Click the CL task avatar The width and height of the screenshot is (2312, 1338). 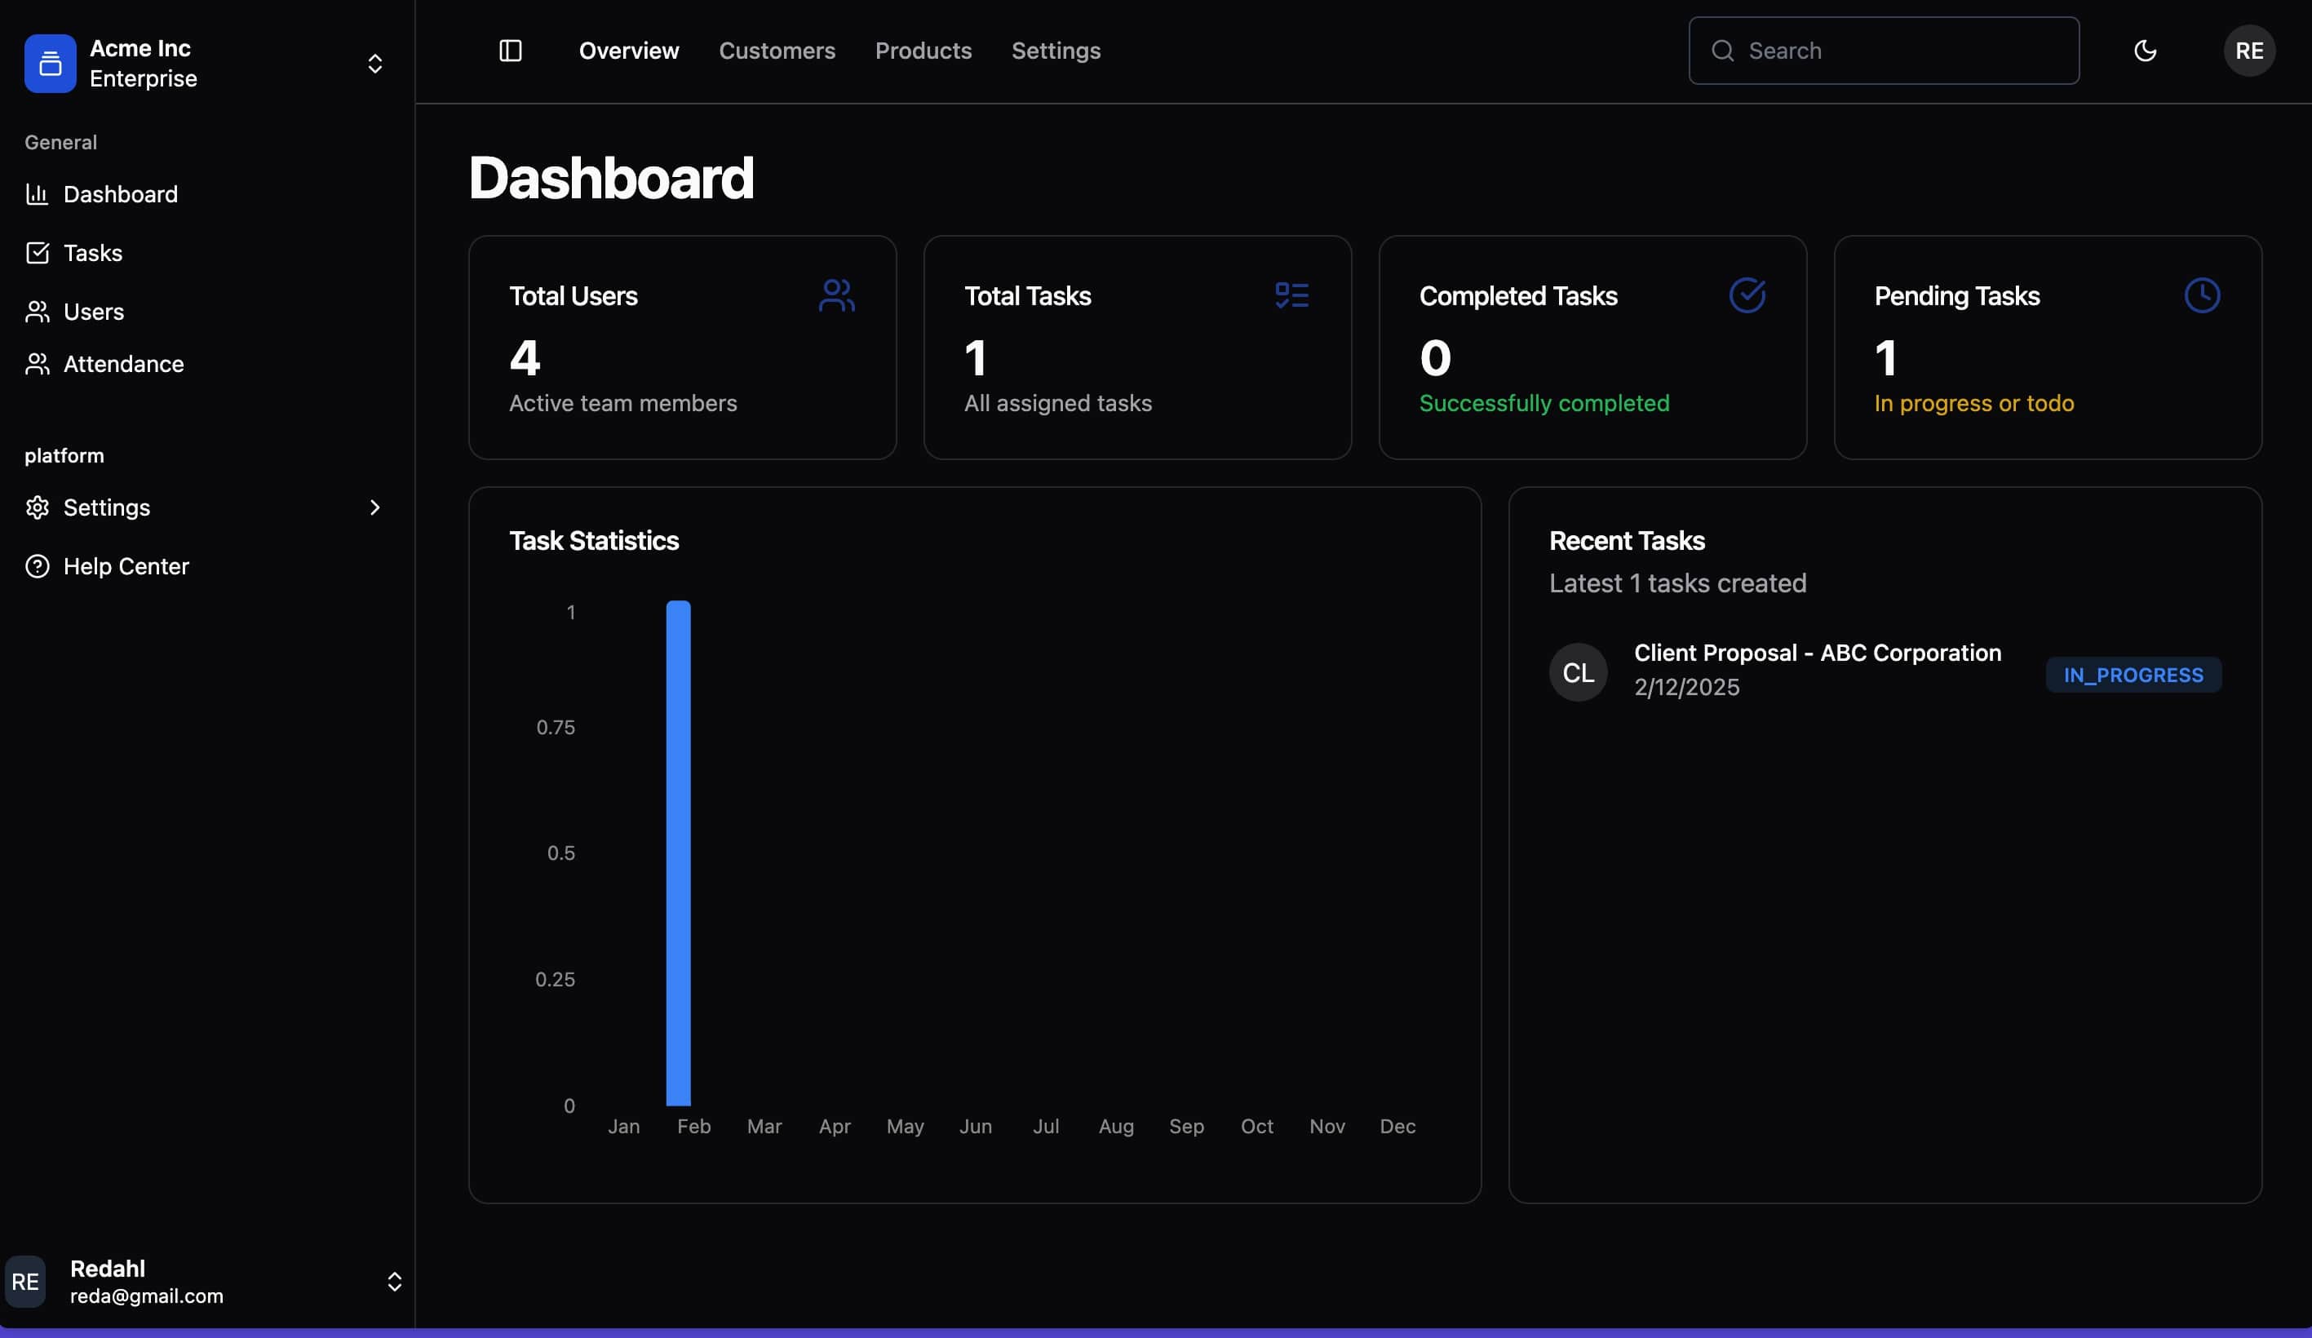click(1578, 672)
